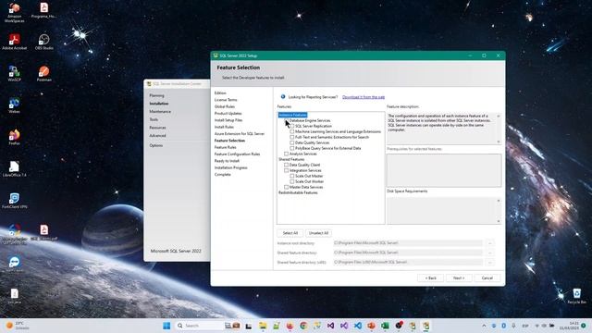The height and width of the screenshot is (333, 592).
Task: Click the Instance root directory field
Action: point(408,243)
